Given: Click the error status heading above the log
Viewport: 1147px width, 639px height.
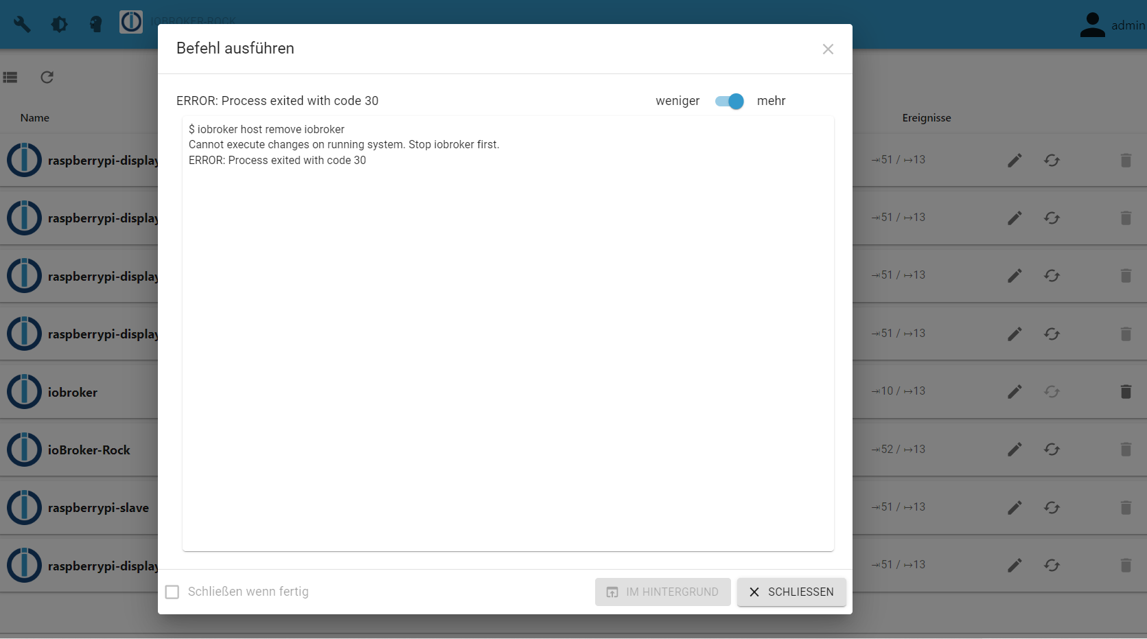Looking at the screenshot, I should click(277, 101).
